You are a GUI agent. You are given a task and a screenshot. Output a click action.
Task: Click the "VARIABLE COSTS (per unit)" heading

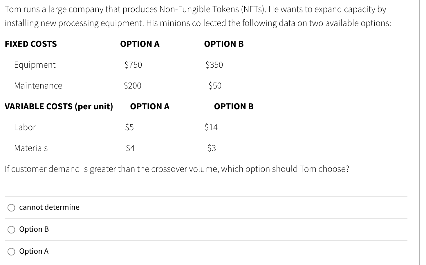(x=59, y=106)
